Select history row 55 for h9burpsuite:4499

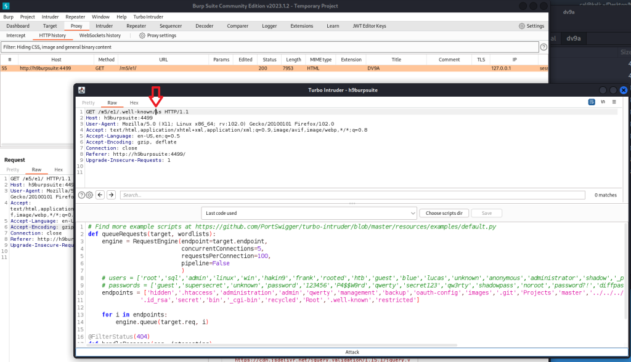274,68
